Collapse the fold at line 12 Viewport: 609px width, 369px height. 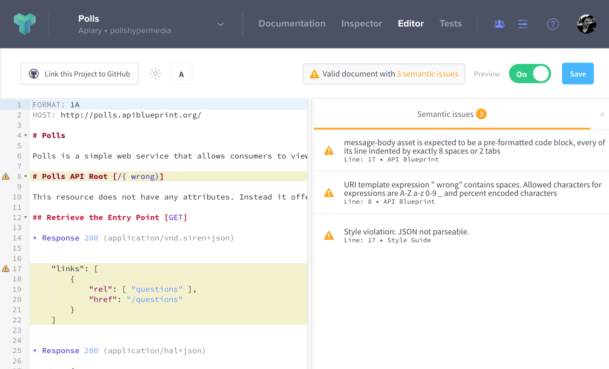point(26,217)
